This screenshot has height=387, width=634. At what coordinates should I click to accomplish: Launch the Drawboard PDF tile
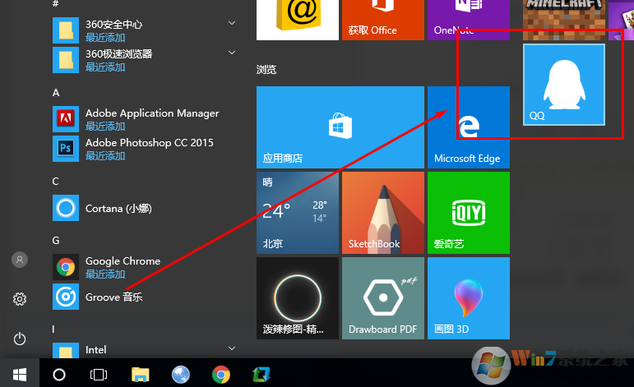click(383, 298)
